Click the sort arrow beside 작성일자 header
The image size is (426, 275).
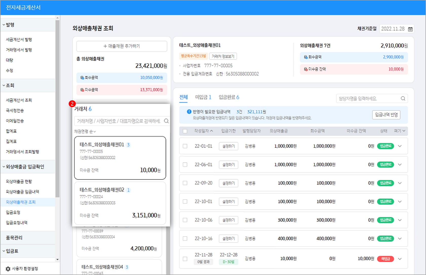click(212, 131)
